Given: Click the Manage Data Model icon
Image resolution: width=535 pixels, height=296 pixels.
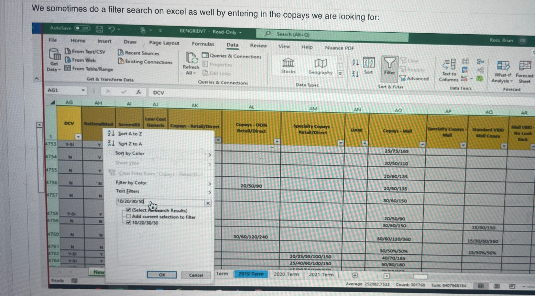Looking at the screenshot, I should point(480,79).
